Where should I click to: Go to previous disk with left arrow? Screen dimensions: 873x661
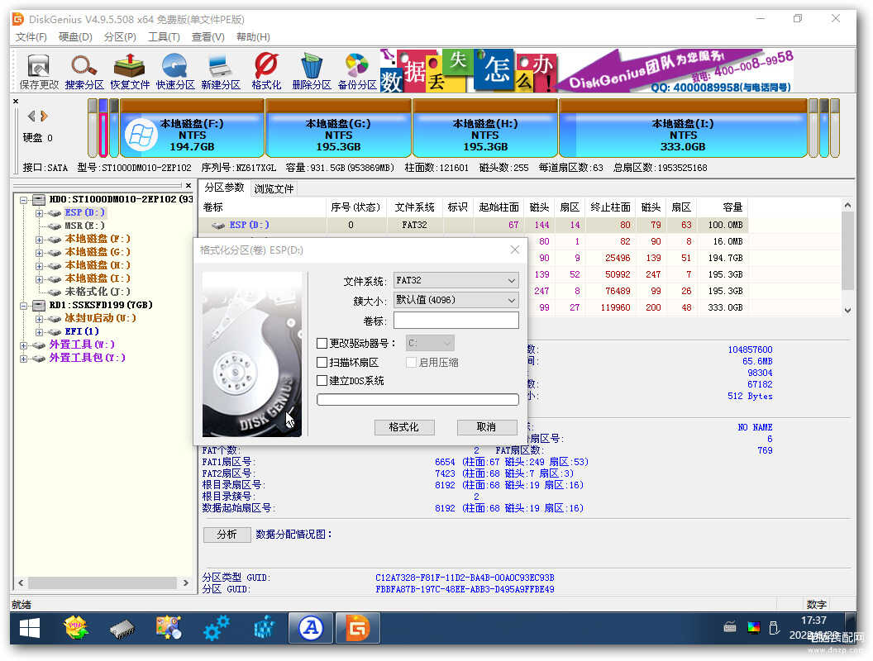[x=31, y=116]
